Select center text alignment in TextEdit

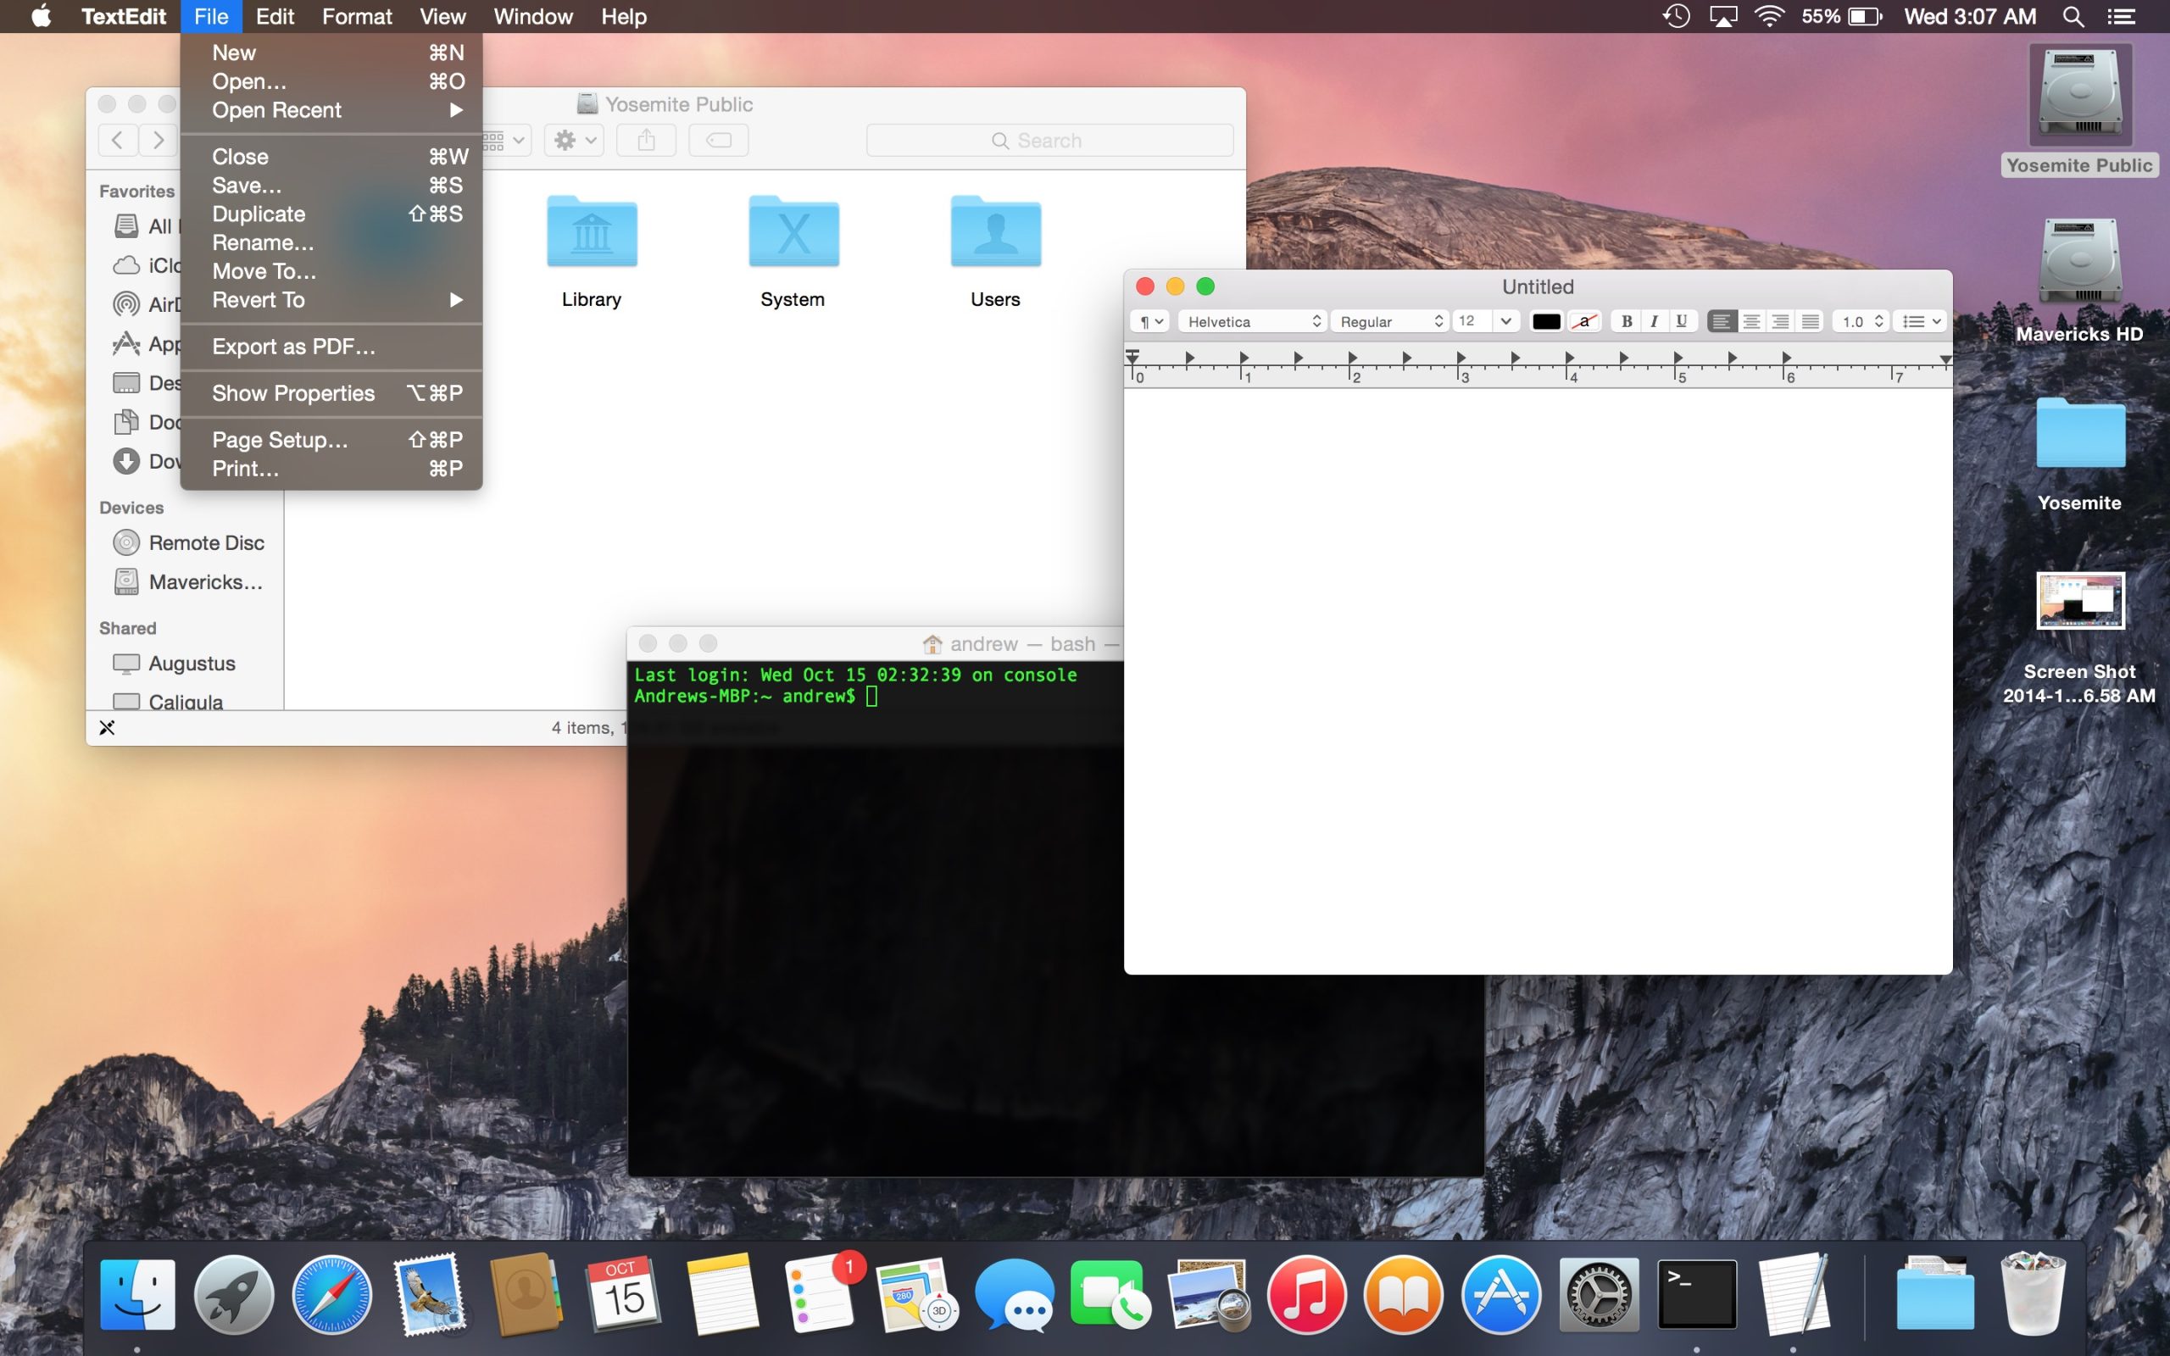click(x=1751, y=321)
